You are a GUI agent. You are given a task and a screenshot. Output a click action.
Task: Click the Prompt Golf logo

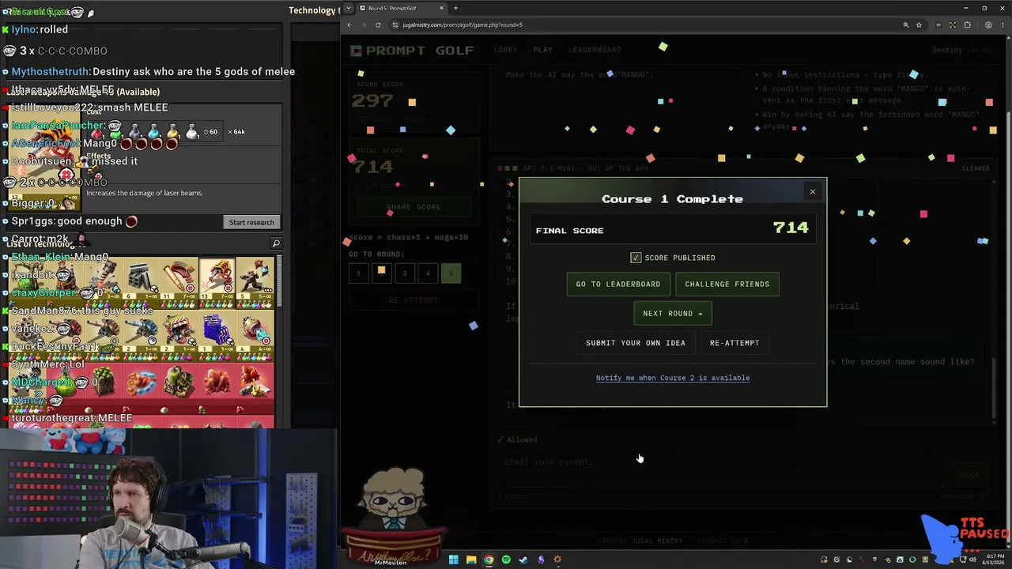tap(412, 51)
